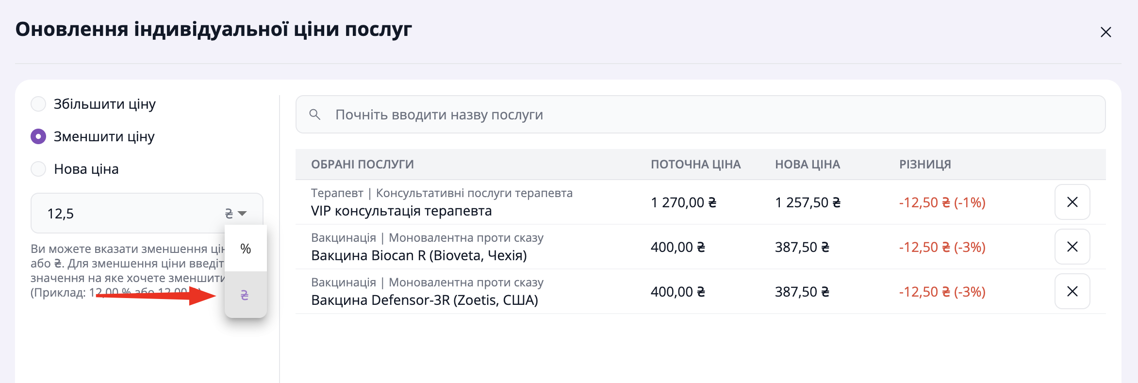Screen dimensions: 1138x383
Task: Click РІЗНИЦЯ column header
Action: (925, 165)
